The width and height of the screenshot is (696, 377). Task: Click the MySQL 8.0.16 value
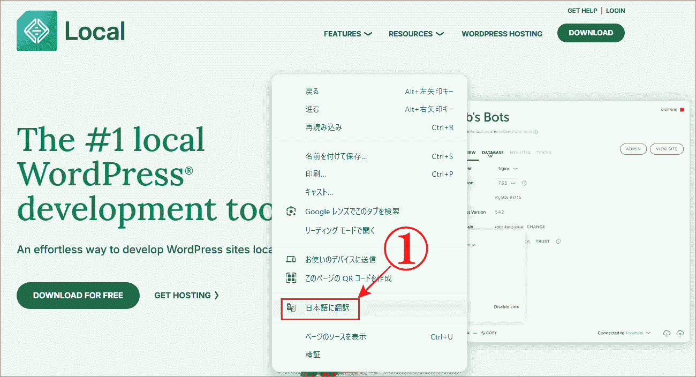pos(508,198)
